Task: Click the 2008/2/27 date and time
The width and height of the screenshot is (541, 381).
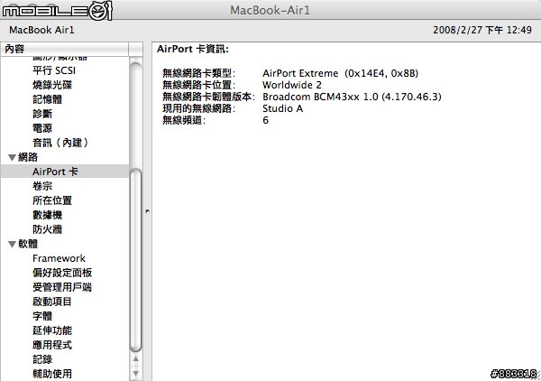Action: pyautogui.click(x=482, y=30)
